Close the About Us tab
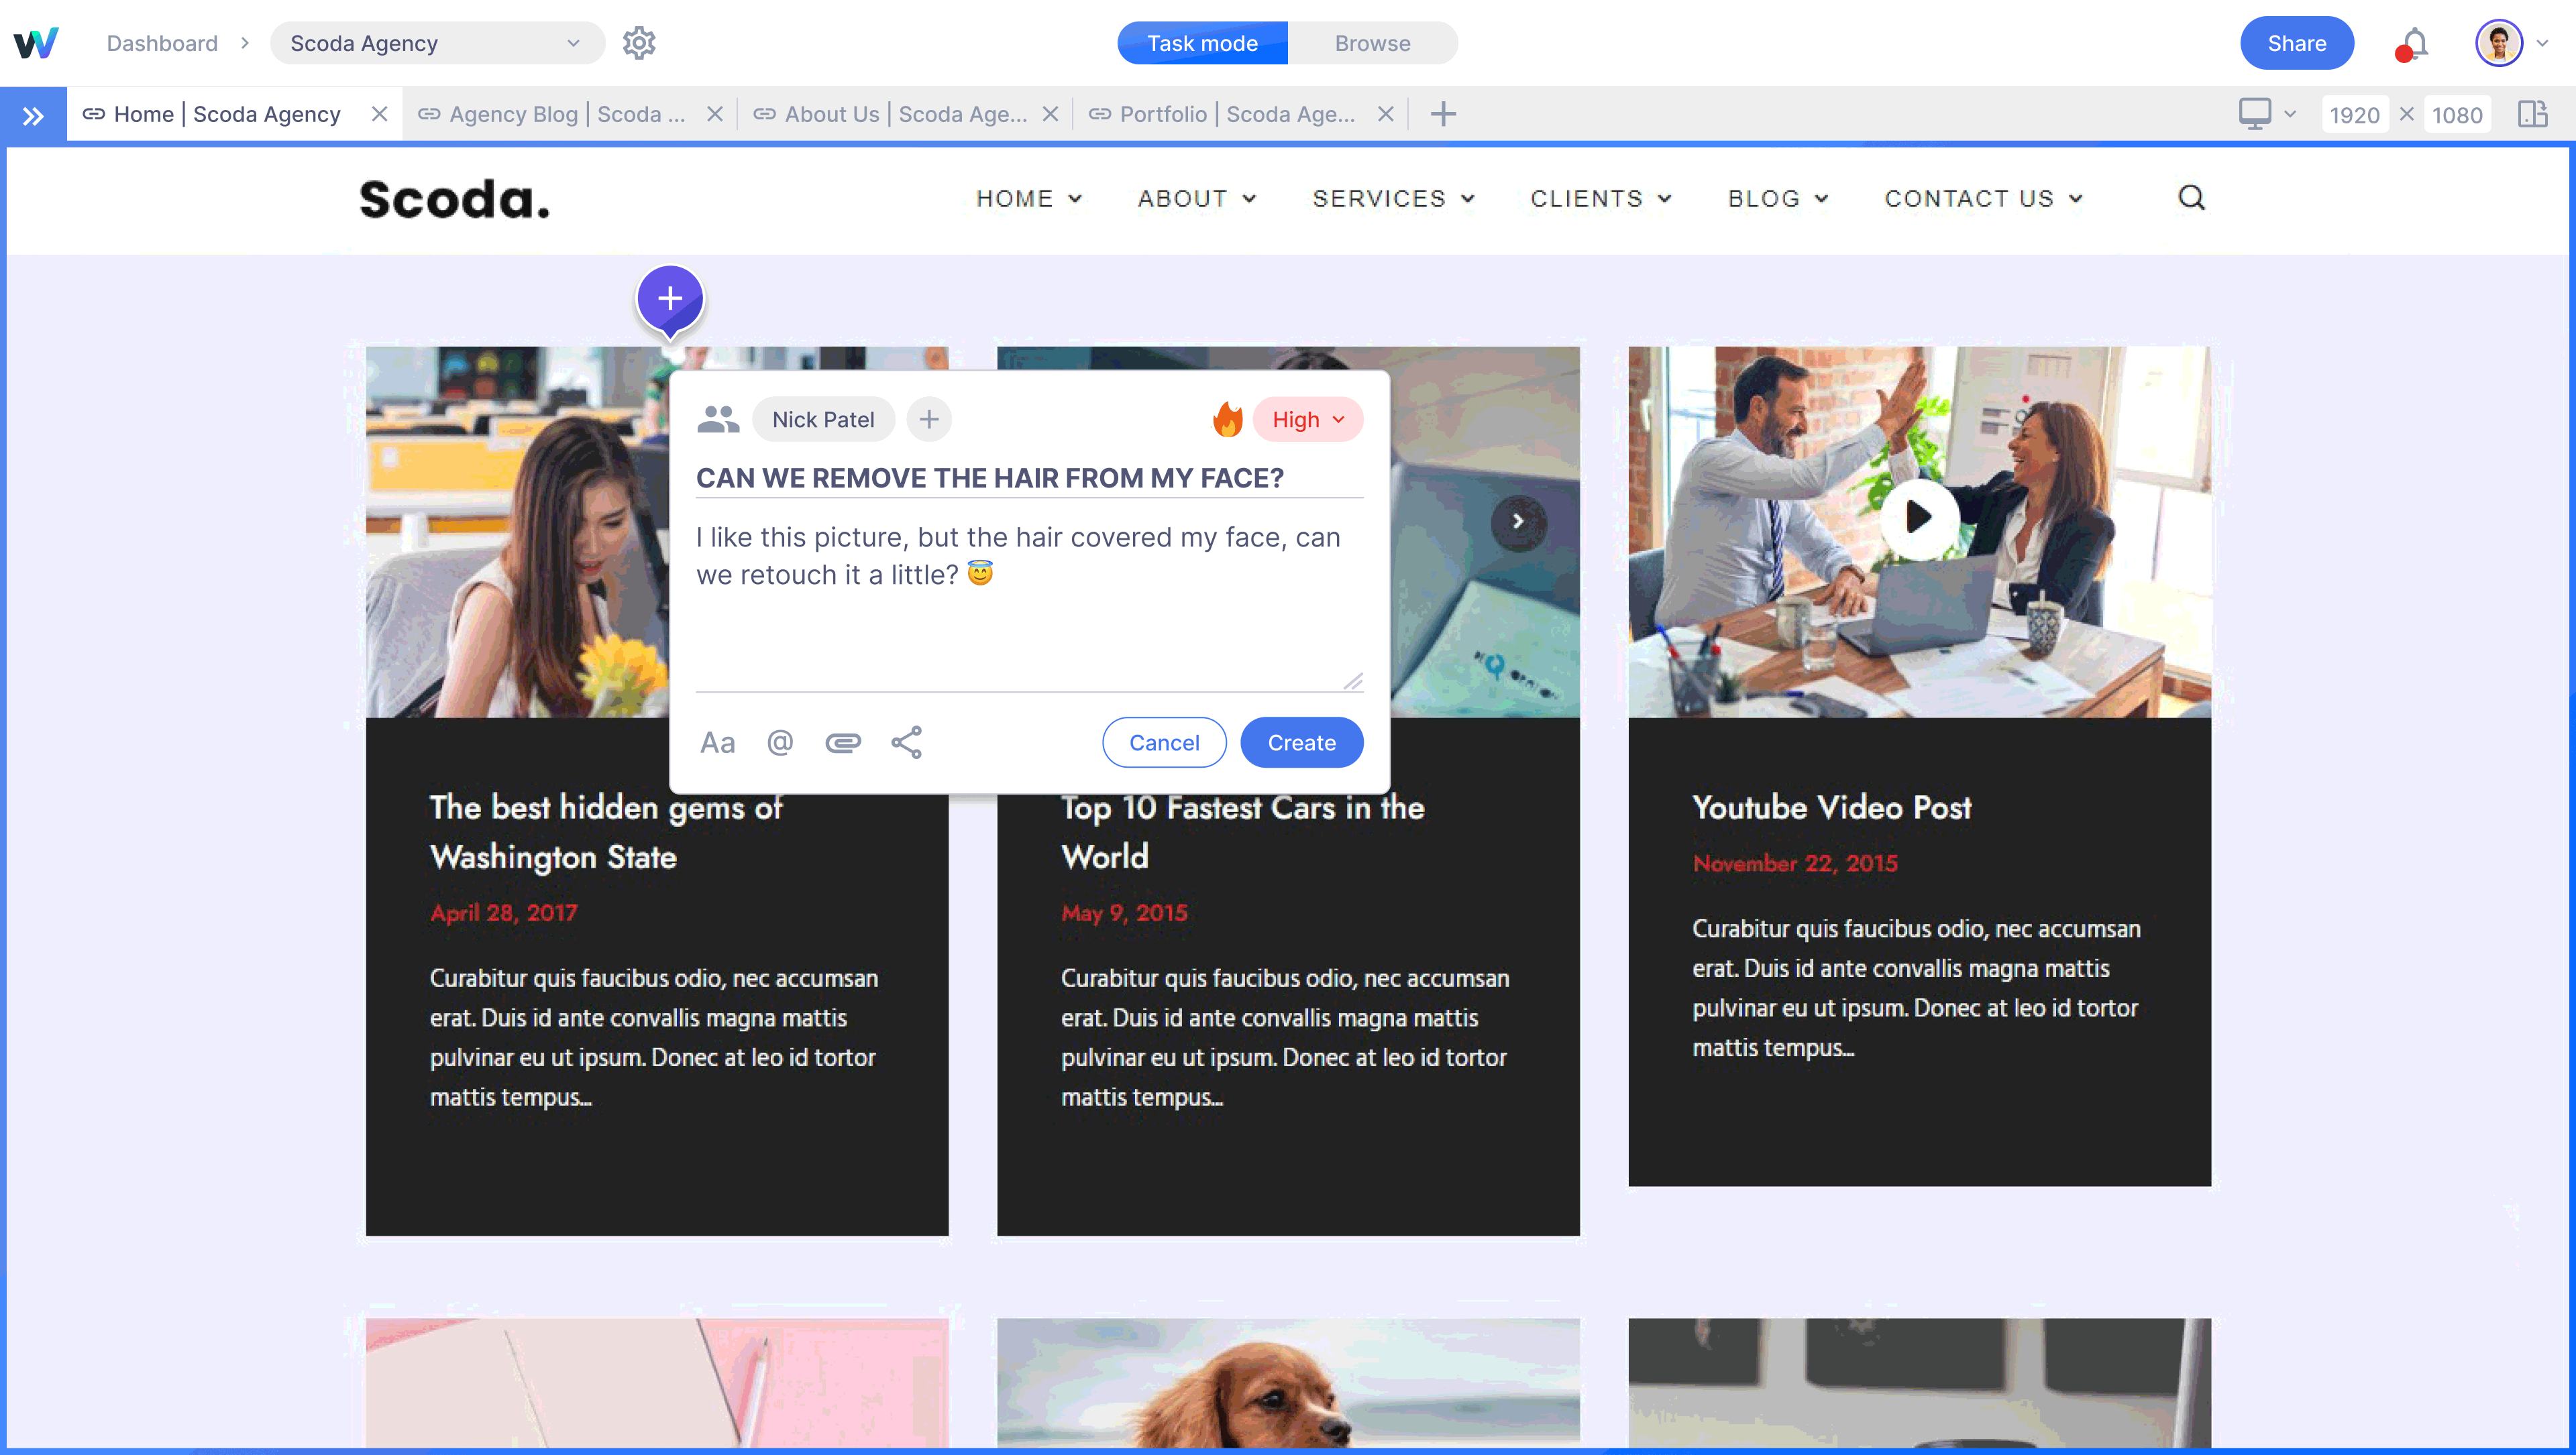This screenshot has width=2576, height=1455. pos(1050,114)
